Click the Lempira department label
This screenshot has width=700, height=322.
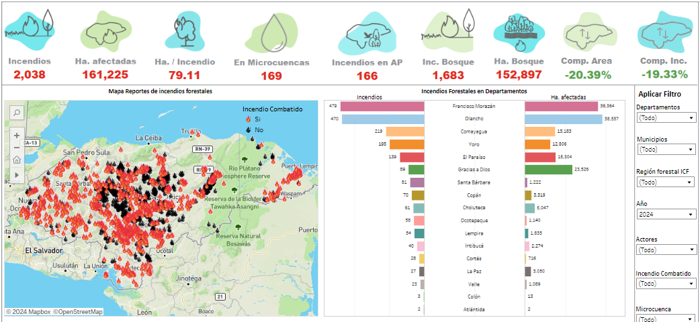coord(474,233)
